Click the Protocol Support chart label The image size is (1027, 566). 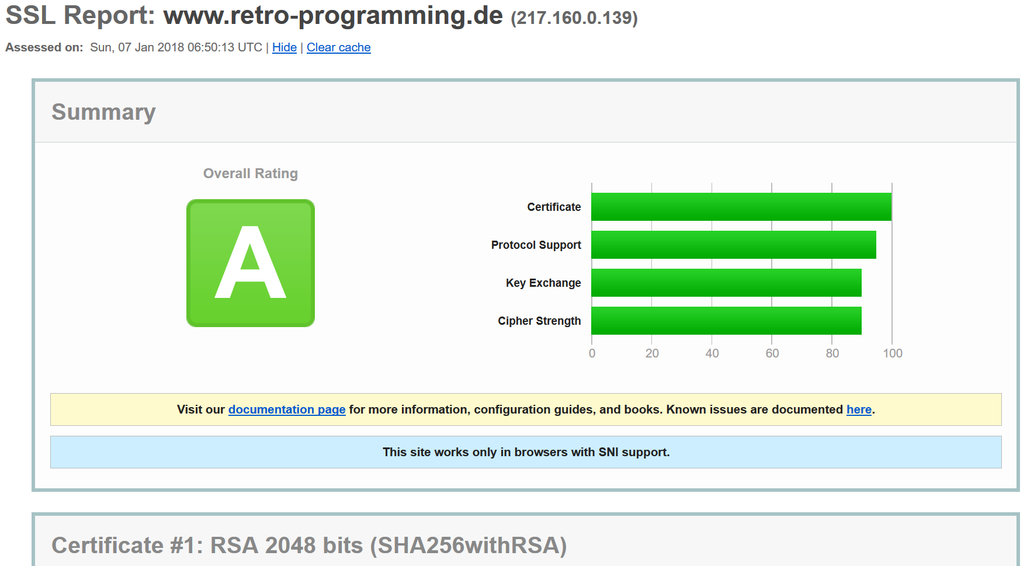click(x=536, y=245)
